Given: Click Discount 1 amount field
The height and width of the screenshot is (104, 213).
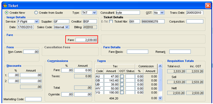Looking at the screenshot, I should 31,75.
